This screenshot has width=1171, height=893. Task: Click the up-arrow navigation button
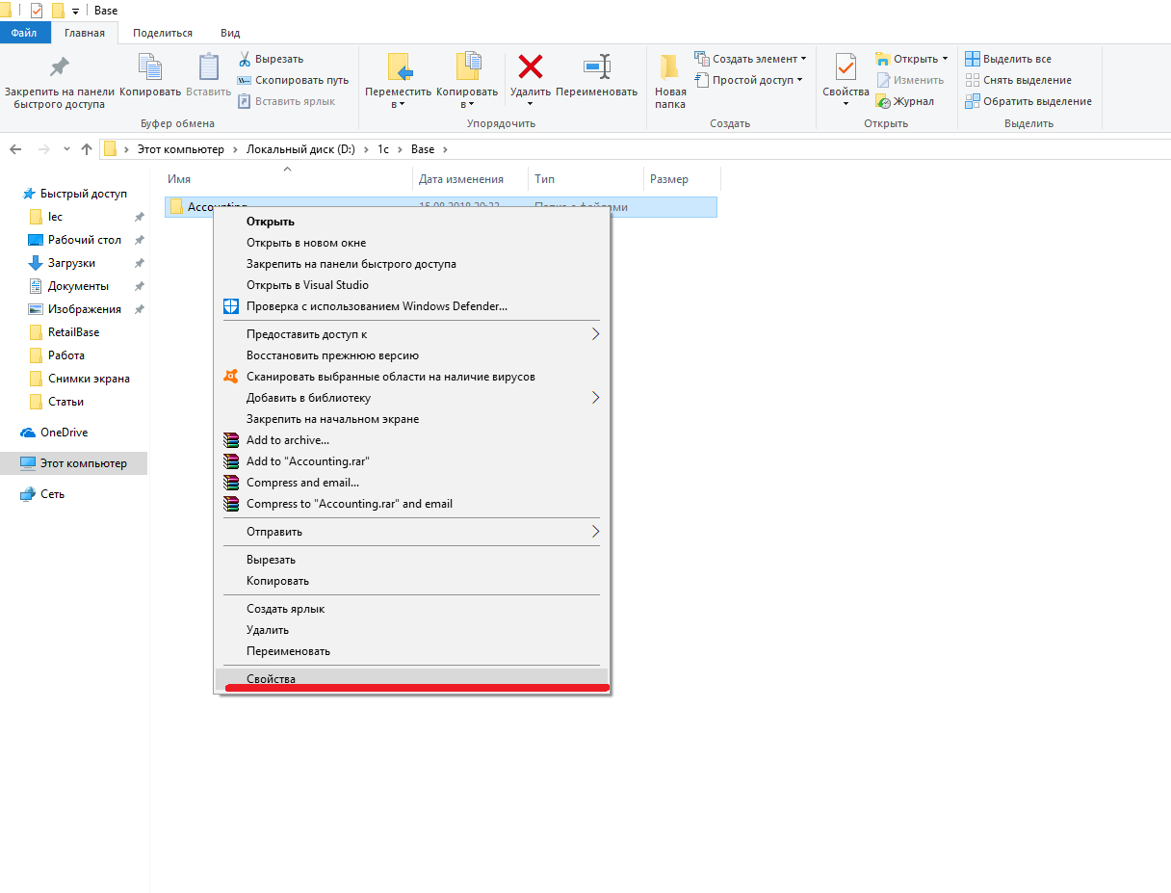(87, 149)
